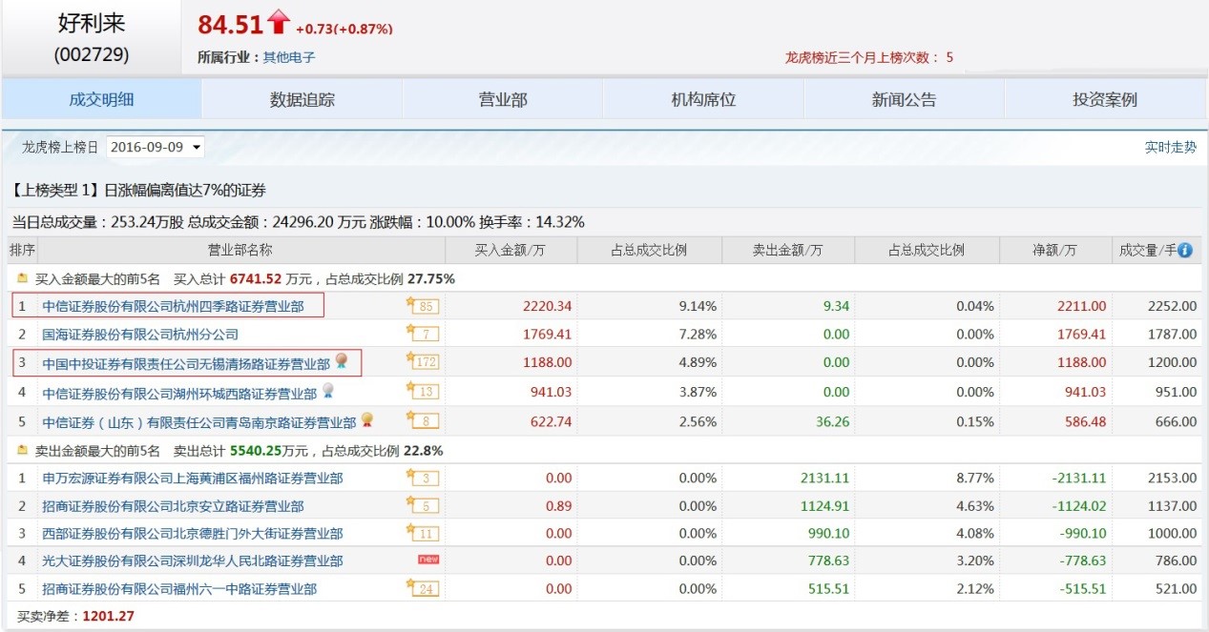Open 西部证券北京德胜门外大街营业部 link
The image size is (1209, 632).
pyautogui.click(x=193, y=533)
